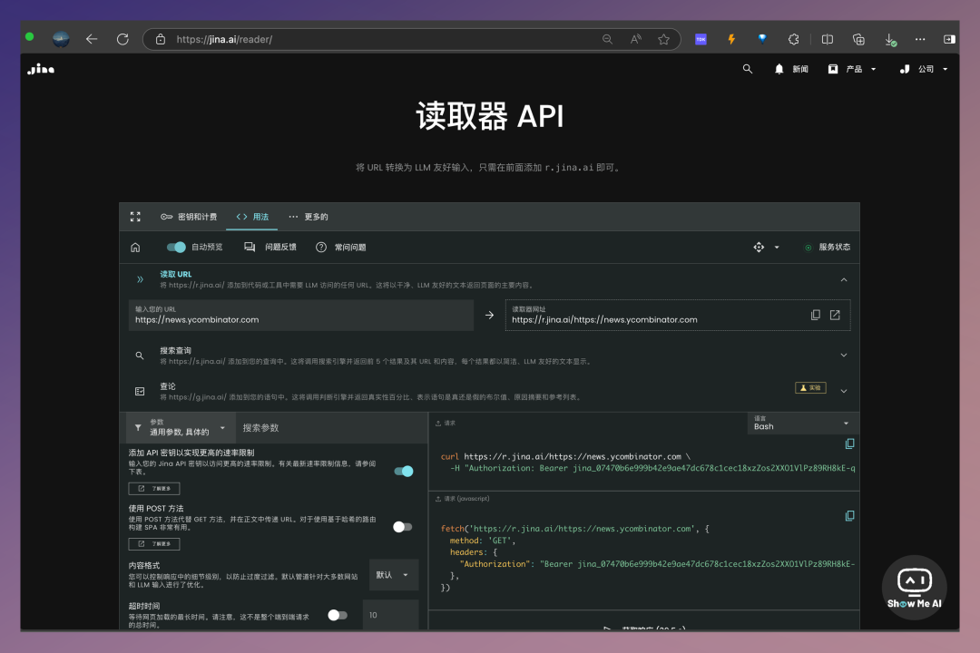Open 常问问题 FAQ

(340, 248)
